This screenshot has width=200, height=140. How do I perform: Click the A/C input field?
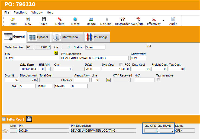coord(144,80)
